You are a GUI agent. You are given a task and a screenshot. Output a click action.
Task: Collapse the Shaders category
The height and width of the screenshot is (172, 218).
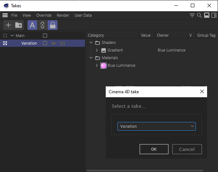91,42
